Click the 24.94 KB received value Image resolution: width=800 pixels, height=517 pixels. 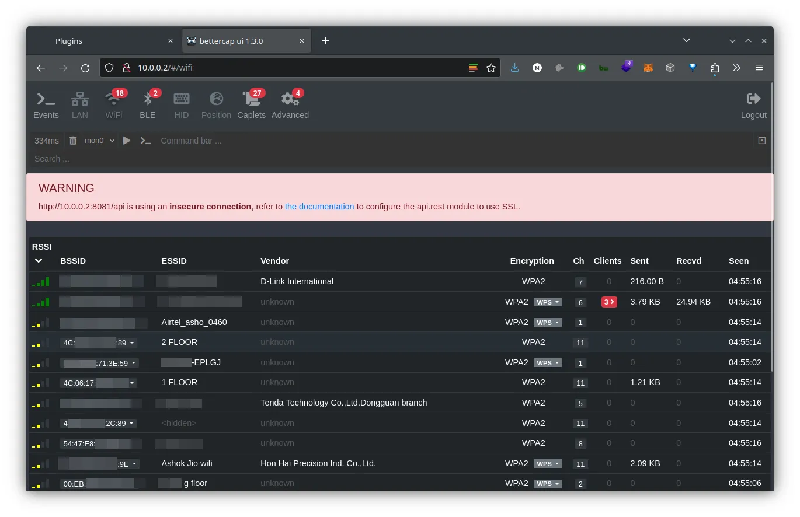(693, 302)
